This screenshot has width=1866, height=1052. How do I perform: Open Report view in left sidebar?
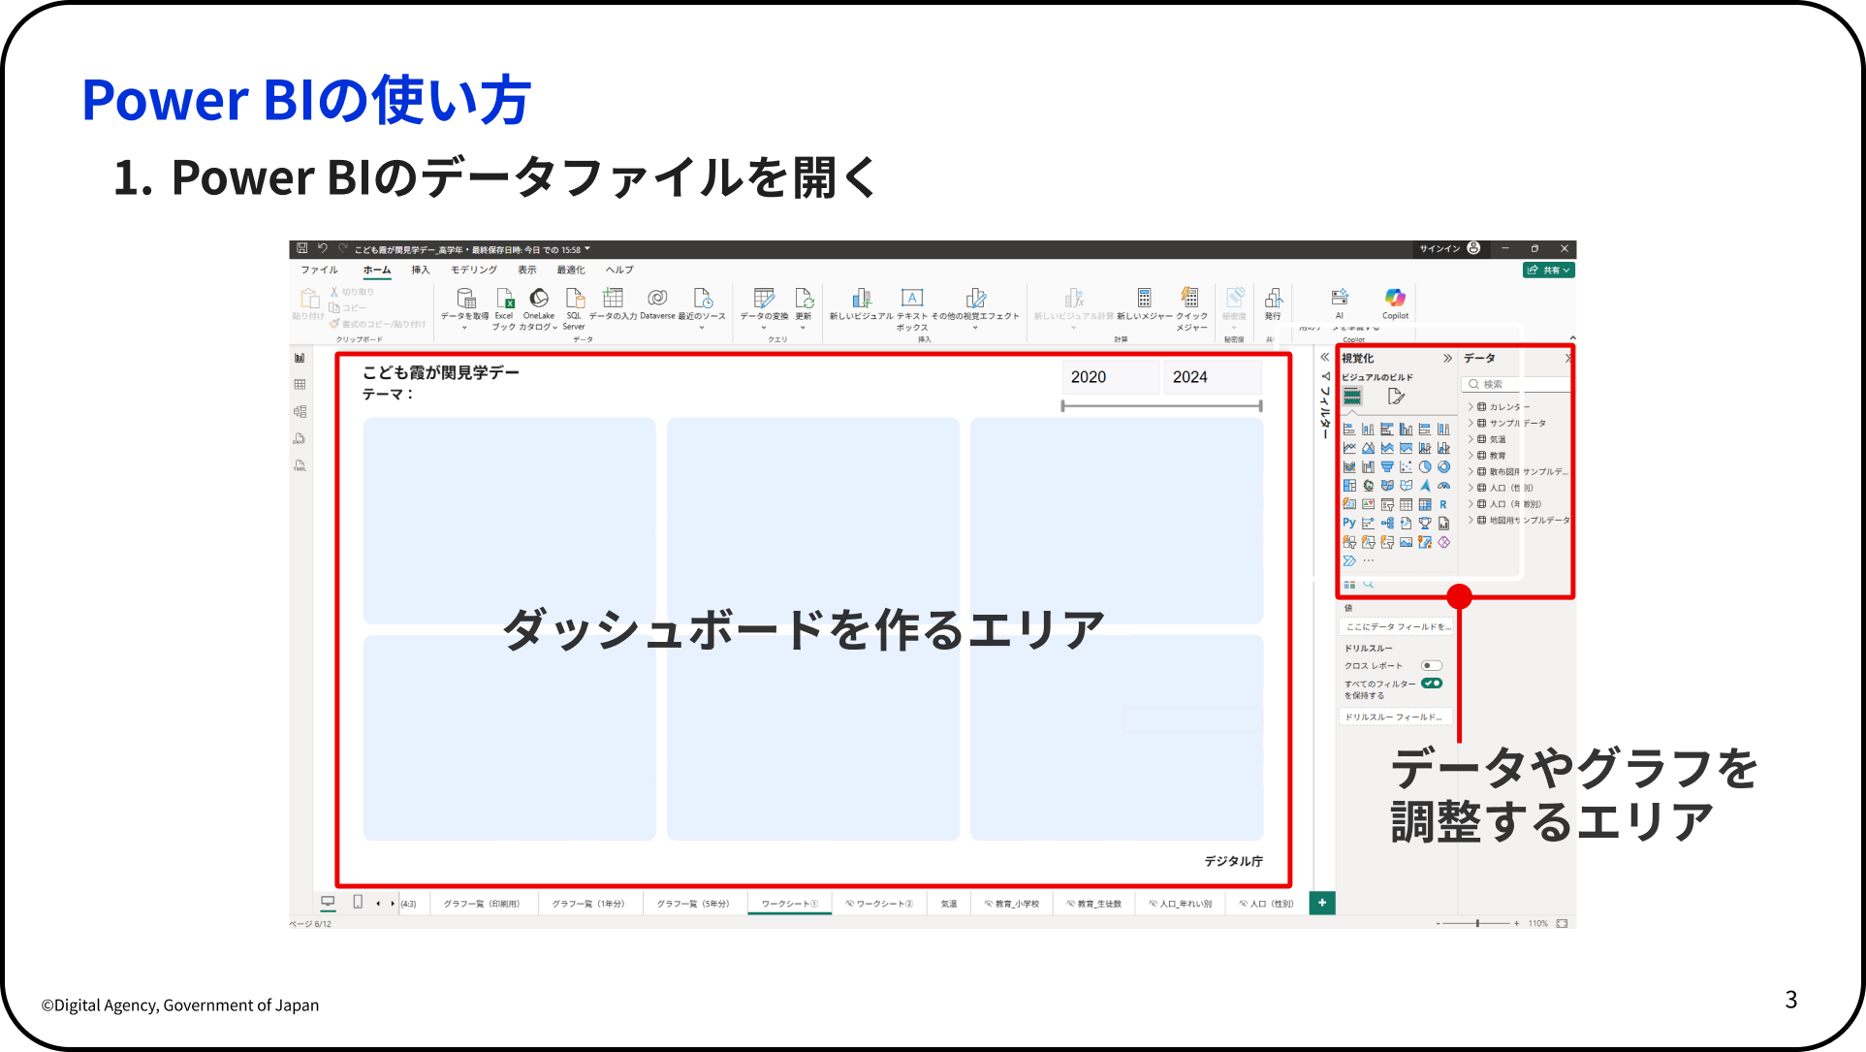pos(300,358)
